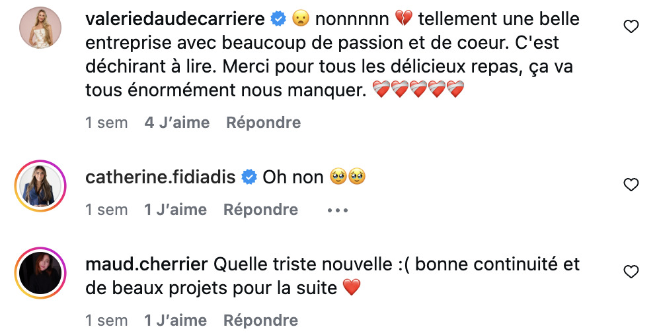Screen dimensions: 657x335
Task: Go to the maud.cherrier profile
Action: pos(147,264)
